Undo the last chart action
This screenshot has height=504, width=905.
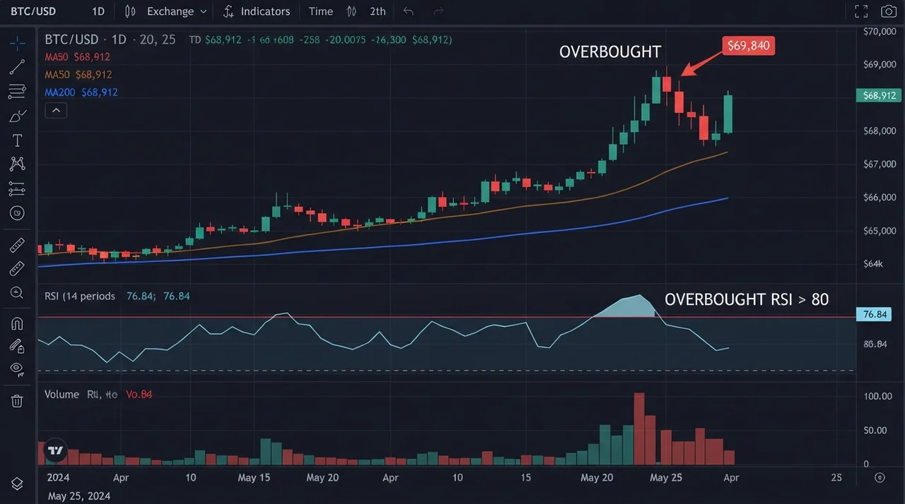(408, 11)
